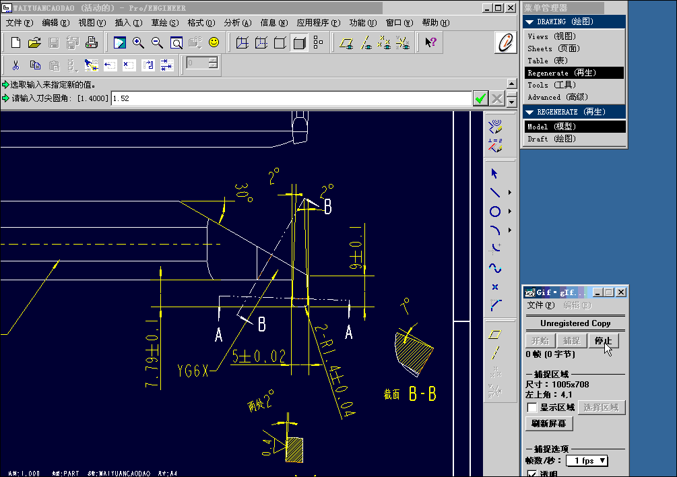The height and width of the screenshot is (477, 677).
Task: Click the message area scroll up arrow
Action: 511,84
